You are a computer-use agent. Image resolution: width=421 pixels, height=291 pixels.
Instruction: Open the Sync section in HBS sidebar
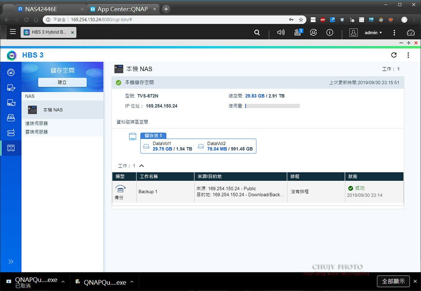click(x=11, y=103)
